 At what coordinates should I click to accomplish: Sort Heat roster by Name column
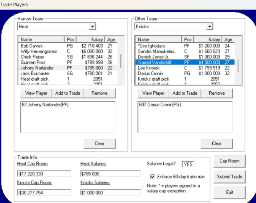click(41, 40)
